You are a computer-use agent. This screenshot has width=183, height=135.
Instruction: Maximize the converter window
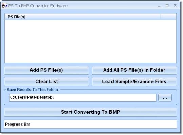(x=167, y=5)
